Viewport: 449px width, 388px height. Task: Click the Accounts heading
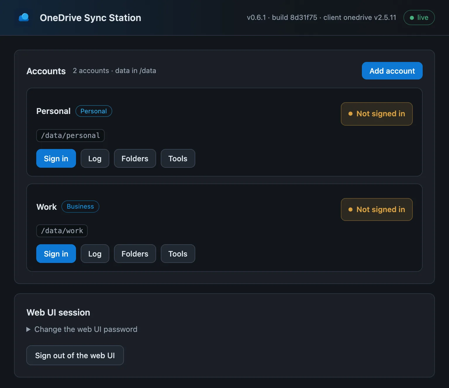click(46, 71)
